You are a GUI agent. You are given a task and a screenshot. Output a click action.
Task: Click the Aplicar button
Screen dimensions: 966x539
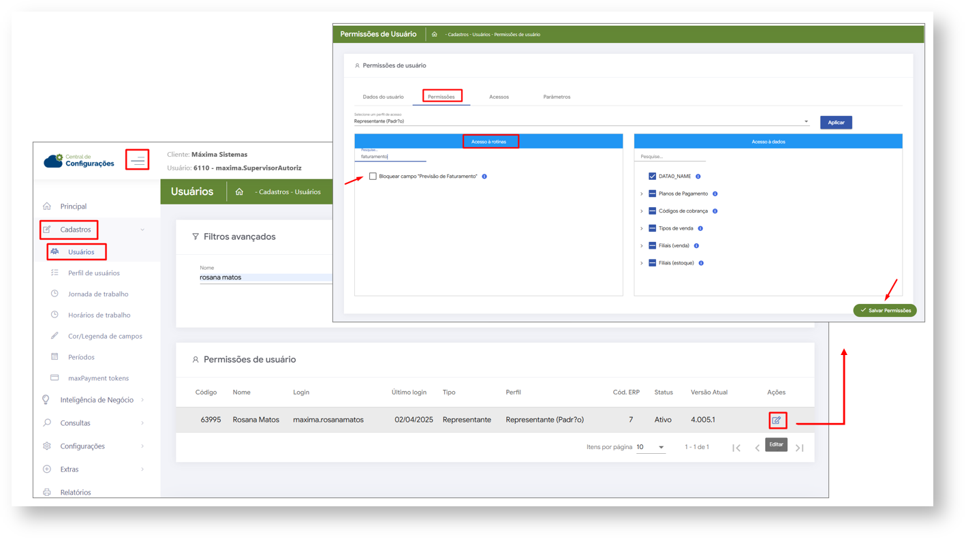pyautogui.click(x=836, y=123)
